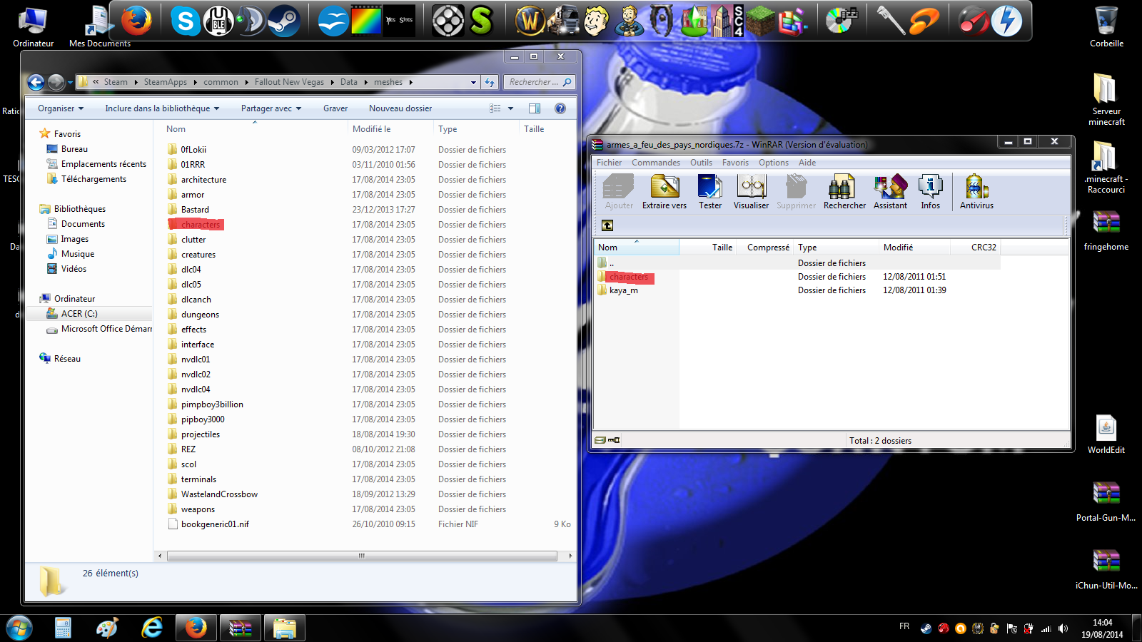1142x642 pixels.
Task: Open the Corbeille recycle bin
Action: tap(1106, 27)
